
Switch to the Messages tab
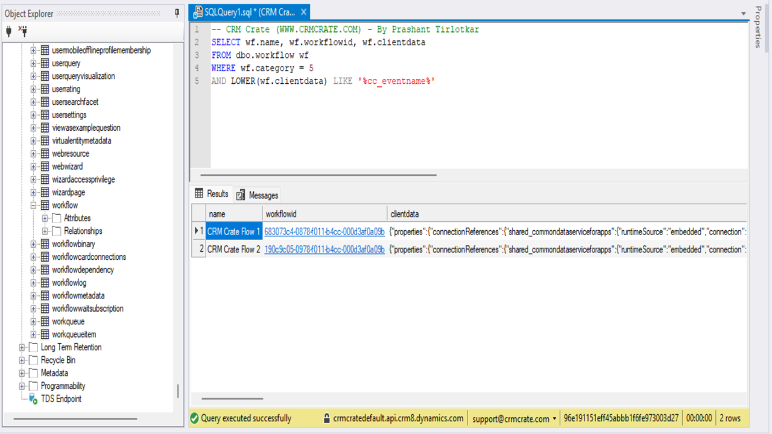pyautogui.click(x=258, y=195)
